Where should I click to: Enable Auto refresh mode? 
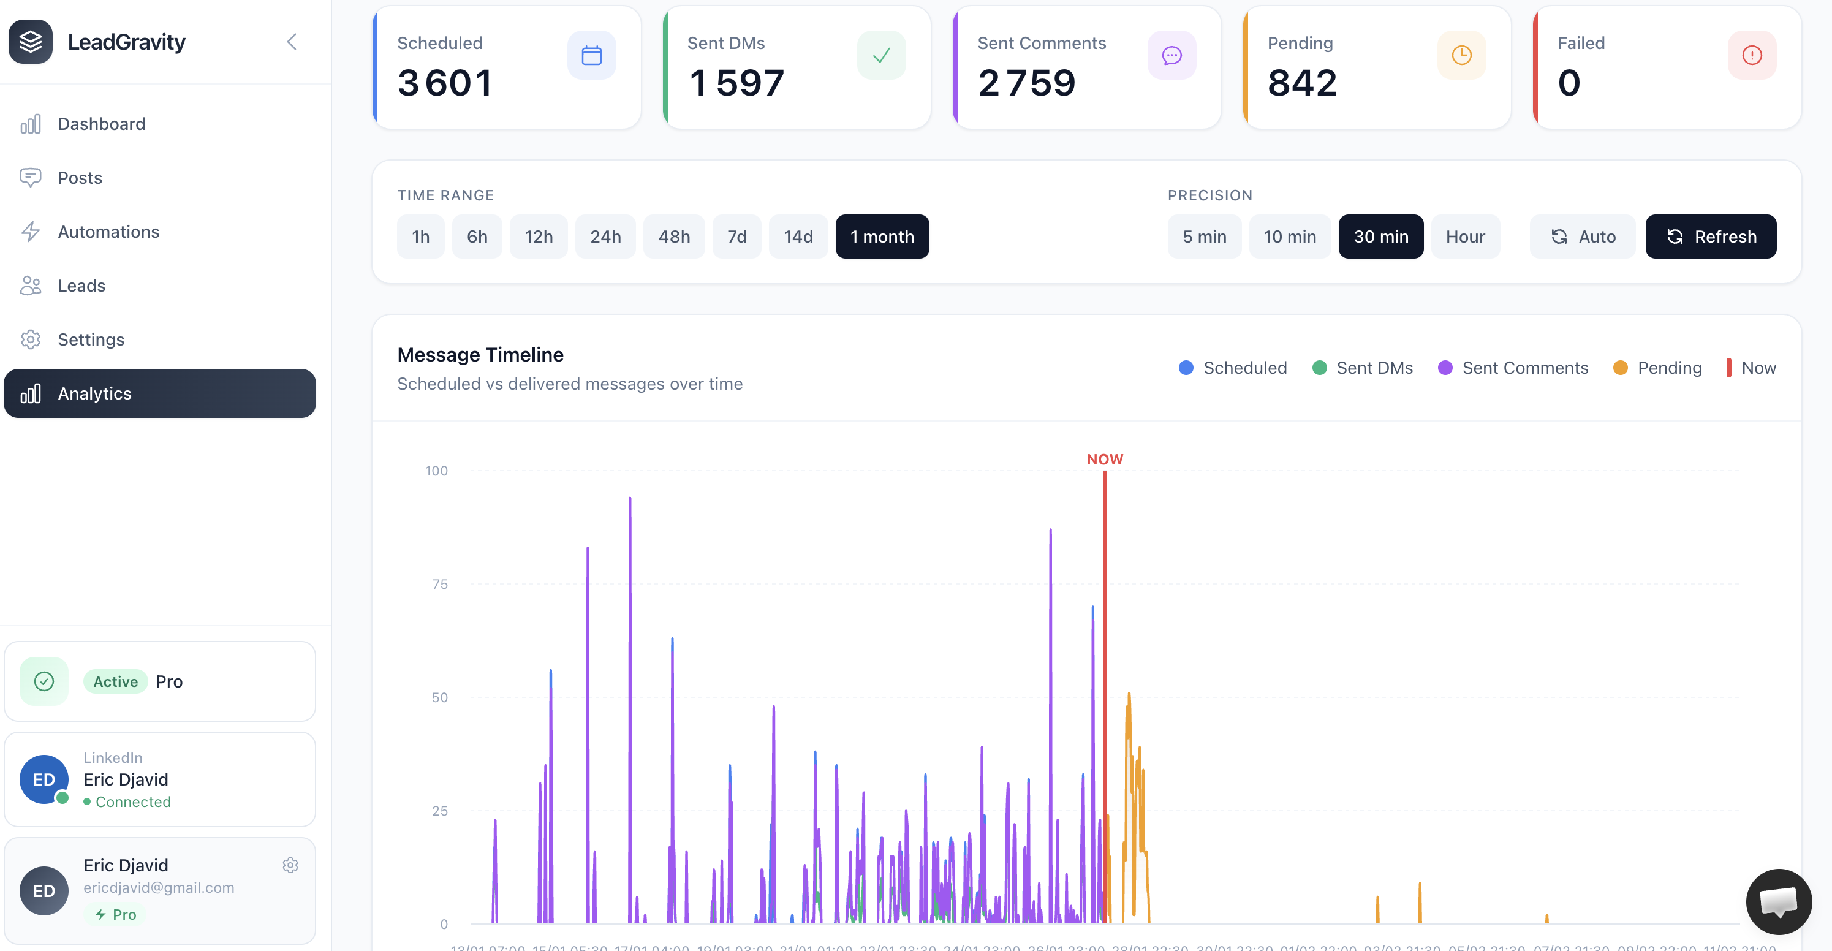(x=1583, y=236)
